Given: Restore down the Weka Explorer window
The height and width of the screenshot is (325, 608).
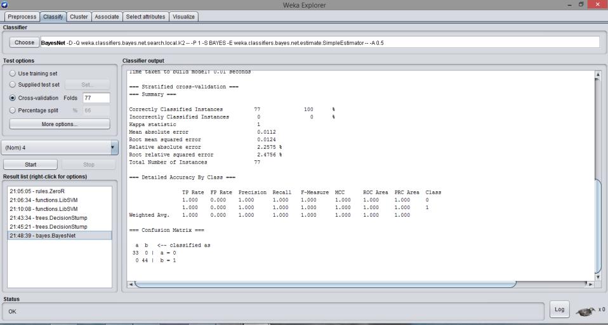Looking at the screenshot, I should click(581, 4).
